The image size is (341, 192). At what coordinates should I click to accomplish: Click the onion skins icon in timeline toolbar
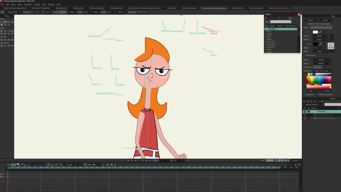[x=29, y=165]
